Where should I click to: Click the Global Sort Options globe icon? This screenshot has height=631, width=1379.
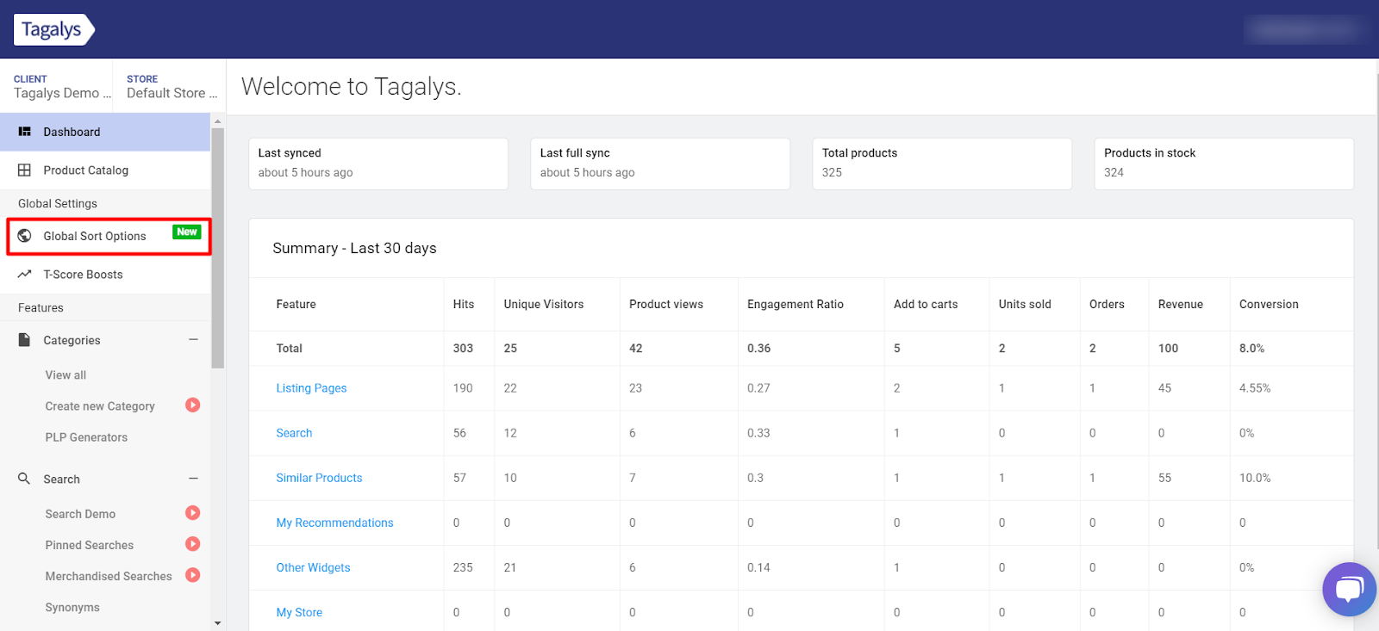[x=24, y=236]
